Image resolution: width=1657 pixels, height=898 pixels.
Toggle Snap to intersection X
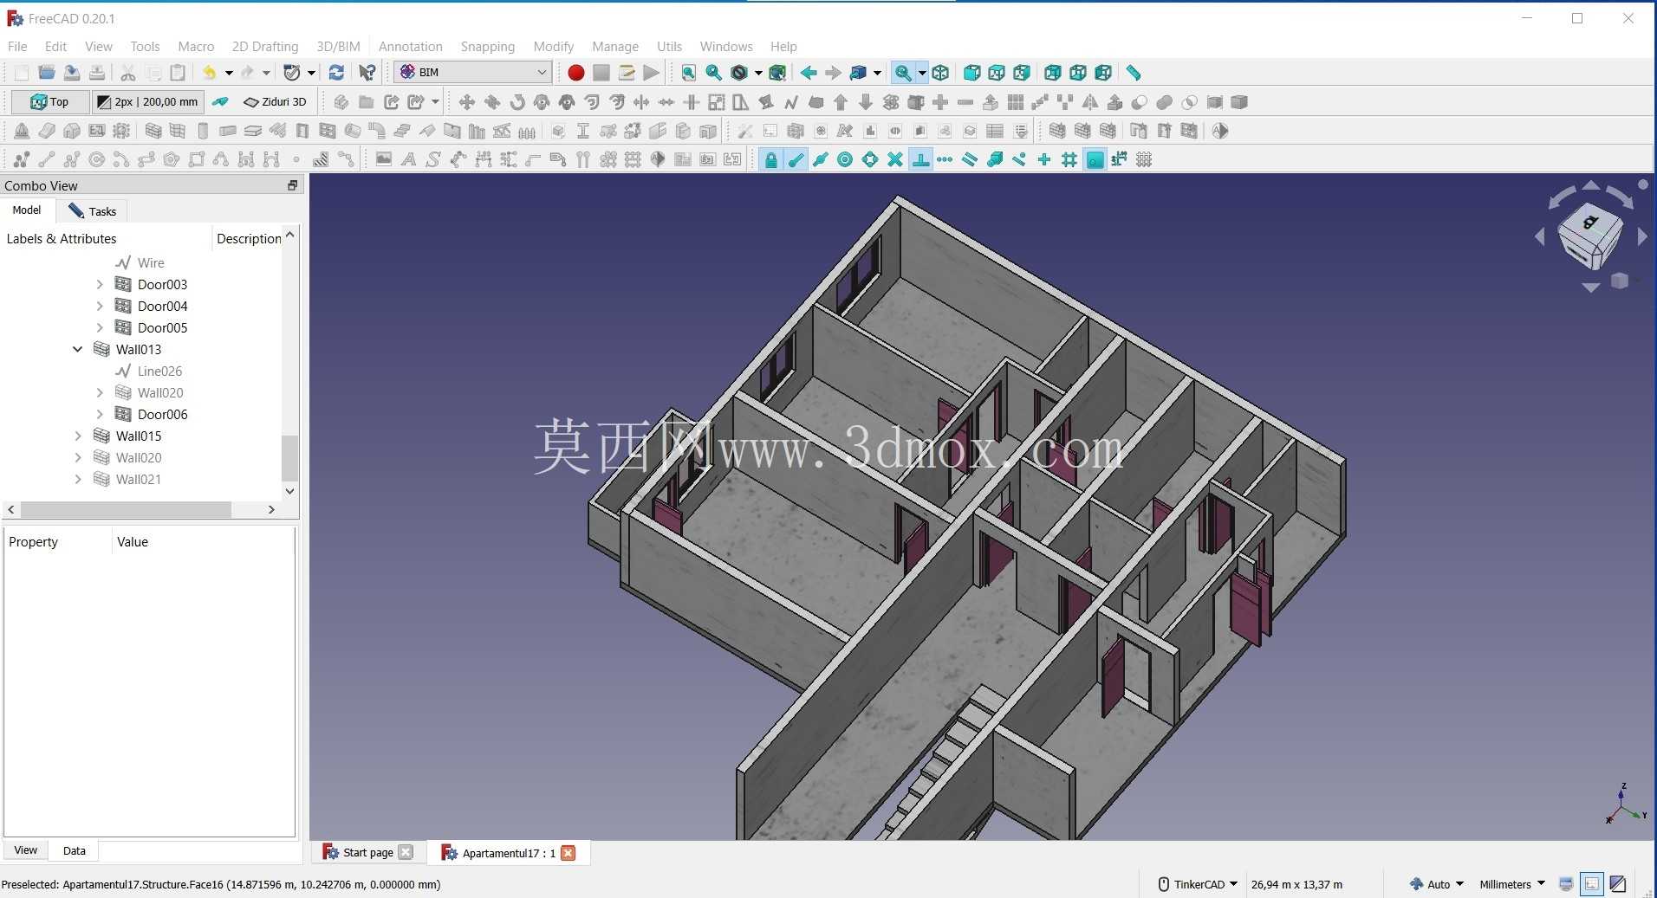click(895, 159)
